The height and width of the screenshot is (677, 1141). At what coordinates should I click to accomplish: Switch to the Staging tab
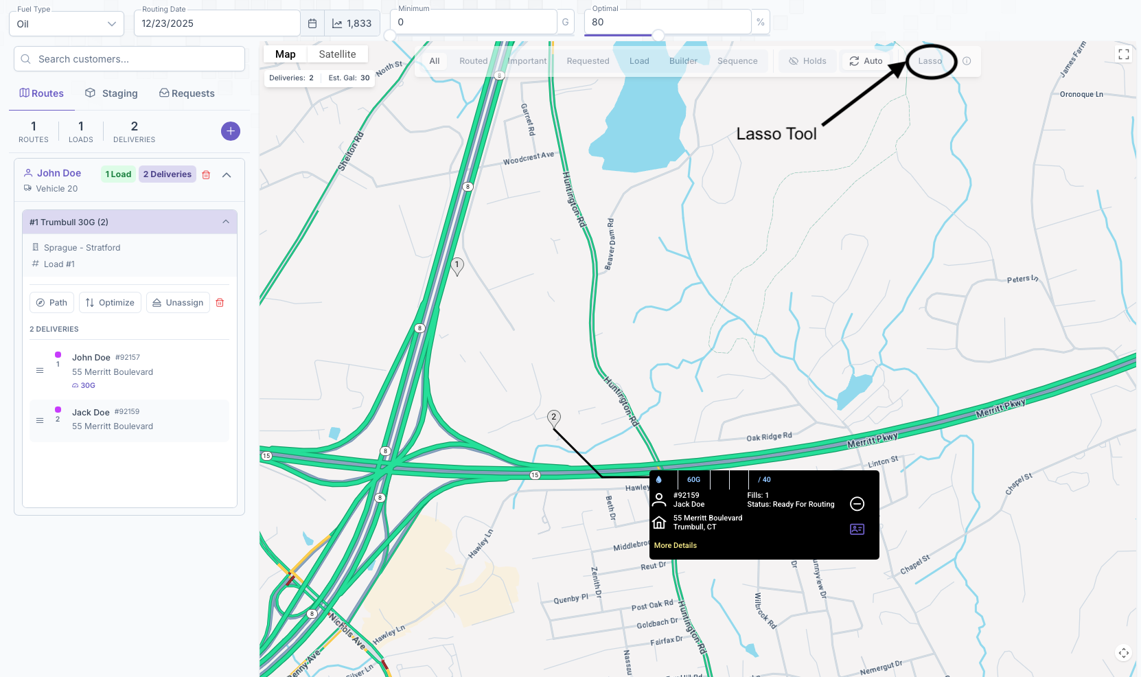[x=111, y=93]
